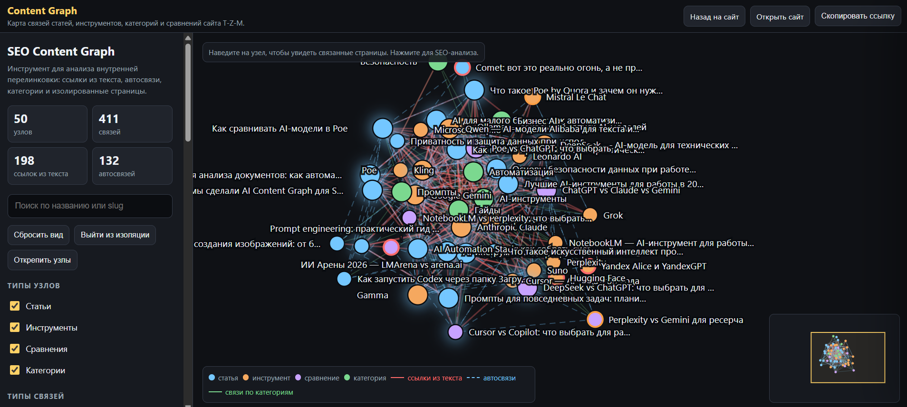The height and width of the screenshot is (407, 907).
Task: Select the 'NotebookLM vs Perplexity' comparison node
Action: click(x=409, y=218)
